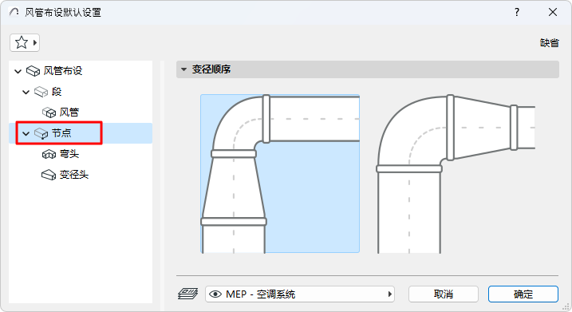Collapse the 段 tree branch
This screenshot has width=572, height=312.
point(26,92)
